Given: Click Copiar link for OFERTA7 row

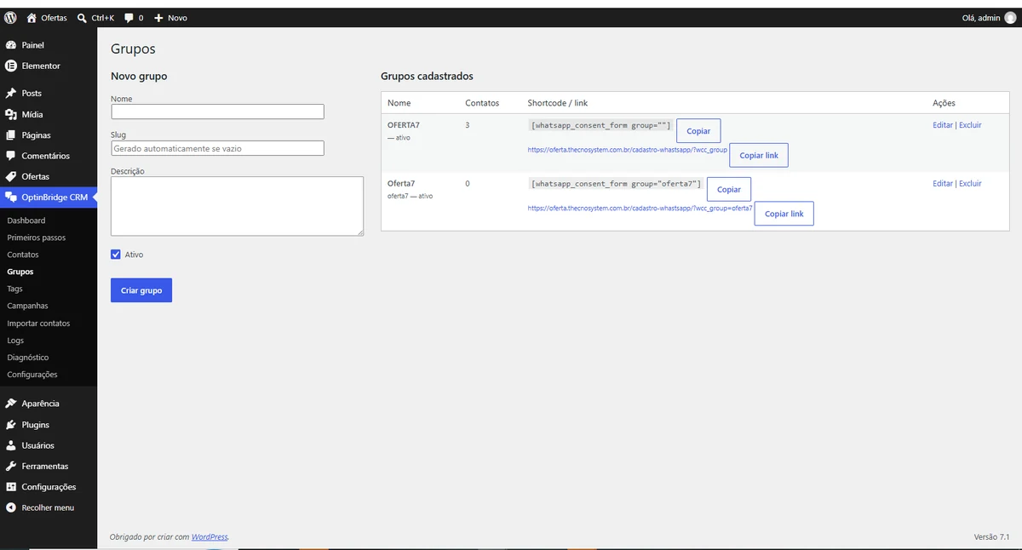Looking at the screenshot, I should click(x=759, y=155).
